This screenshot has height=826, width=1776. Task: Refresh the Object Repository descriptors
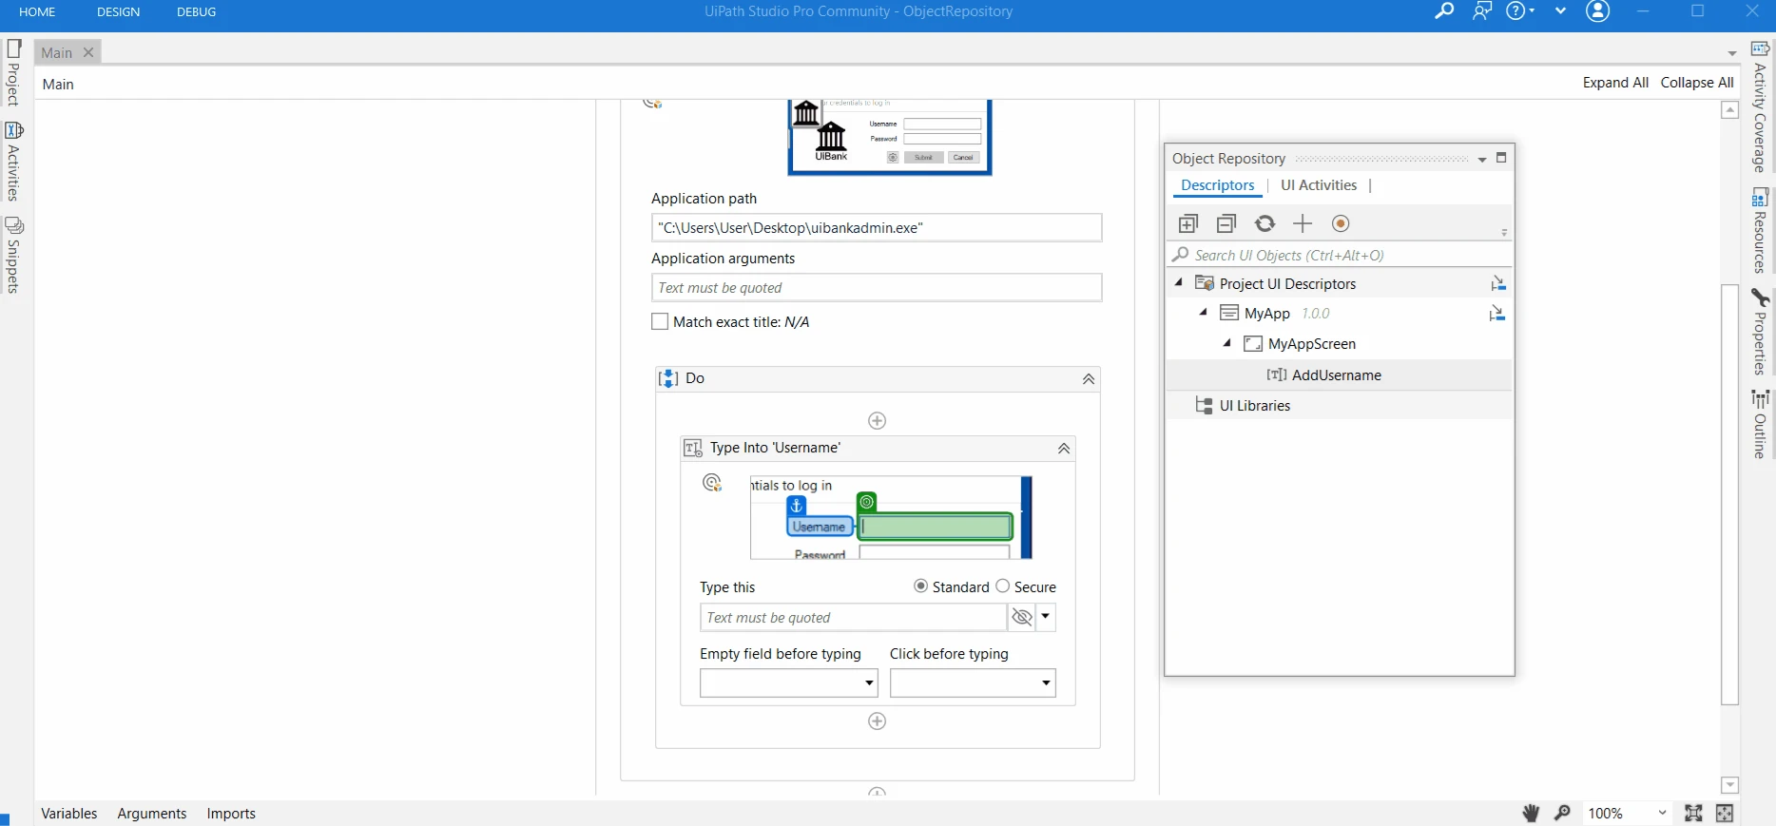pos(1264,223)
